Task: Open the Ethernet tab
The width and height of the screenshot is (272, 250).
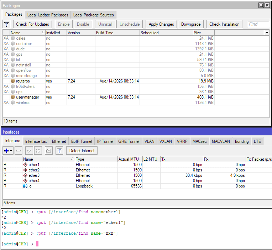Action: point(59,141)
